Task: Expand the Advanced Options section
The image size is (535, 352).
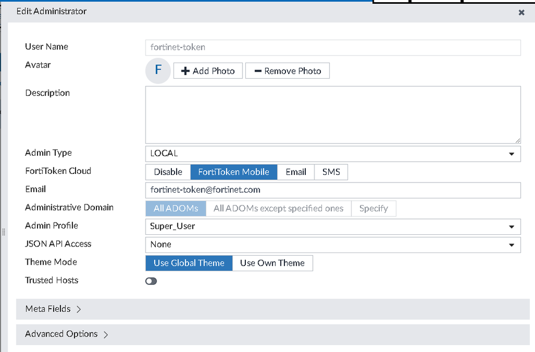Action: [273, 334]
